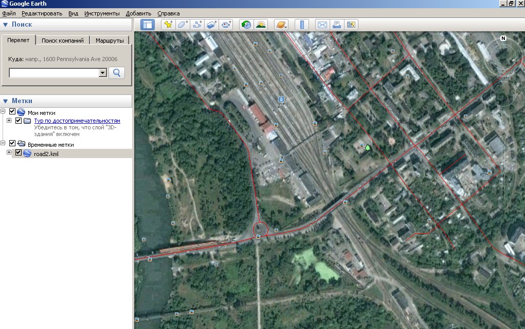Toggle sunlight across the landscape

pyautogui.click(x=261, y=24)
